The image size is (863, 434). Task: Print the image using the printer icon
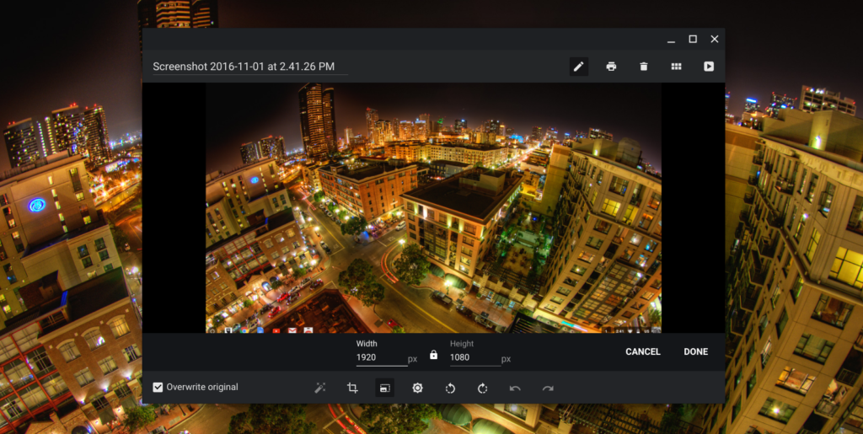click(611, 67)
